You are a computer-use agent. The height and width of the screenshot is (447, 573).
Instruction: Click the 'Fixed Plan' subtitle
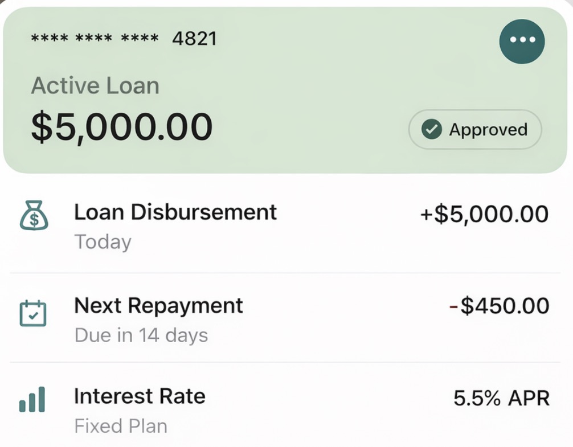point(121,426)
